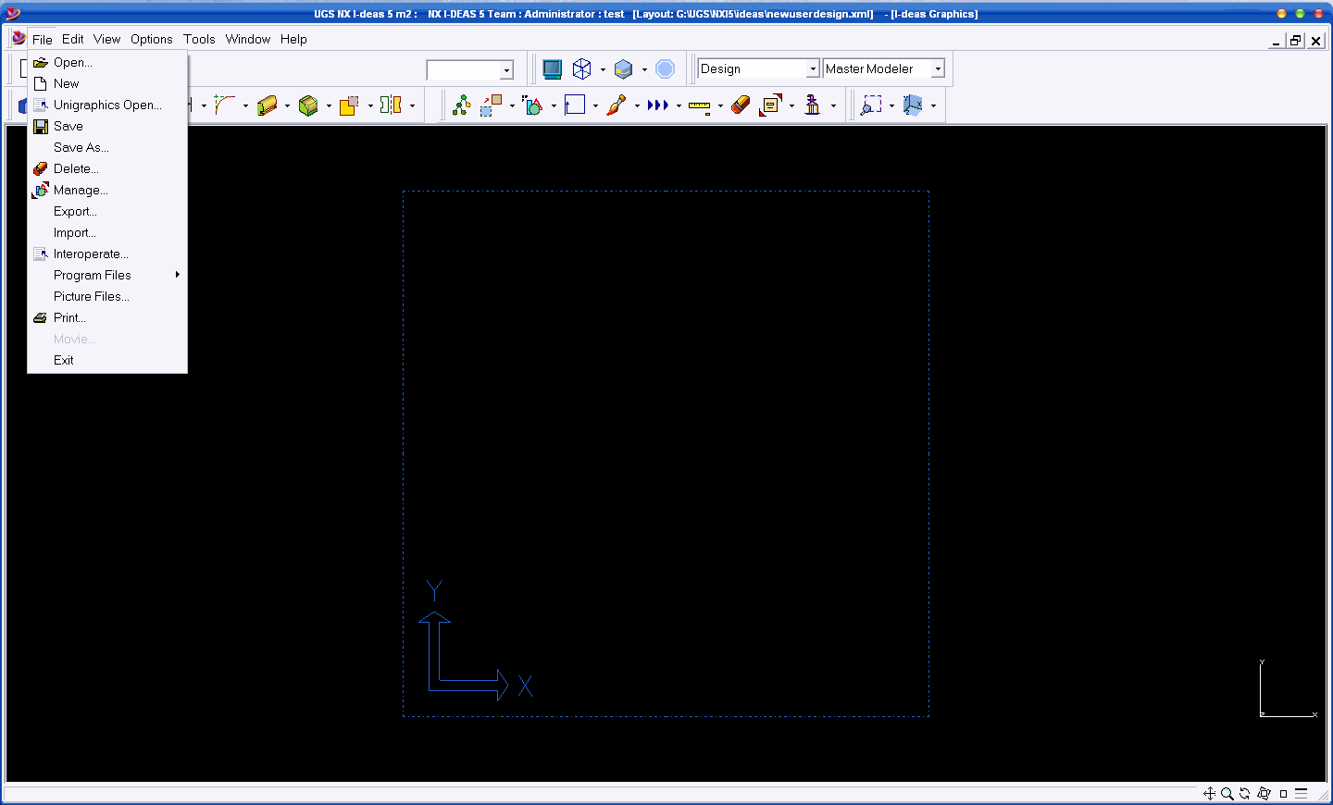Open the Window menu
Viewport: 1333px width, 805px height.
(x=248, y=39)
